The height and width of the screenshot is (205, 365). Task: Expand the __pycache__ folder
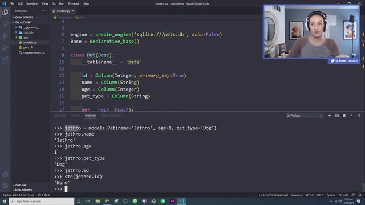pos(30,27)
